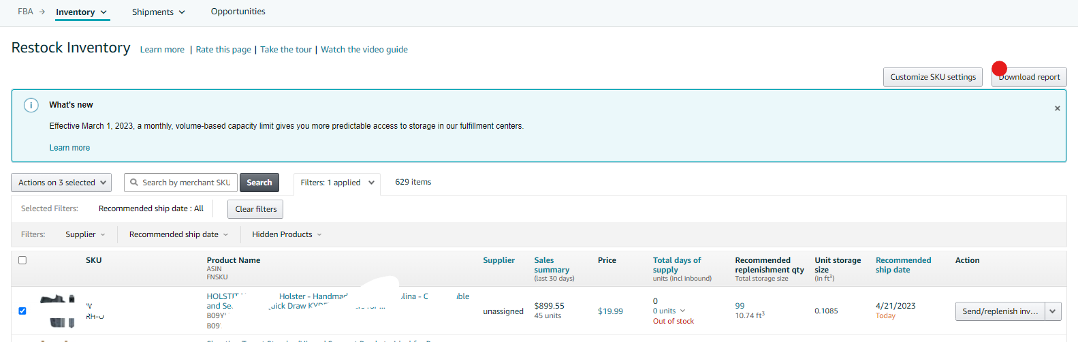Image resolution: width=1078 pixels, height=342 pixels.
Task: Focus the Search by merchant SKU field
Action: tap(186, 183)
